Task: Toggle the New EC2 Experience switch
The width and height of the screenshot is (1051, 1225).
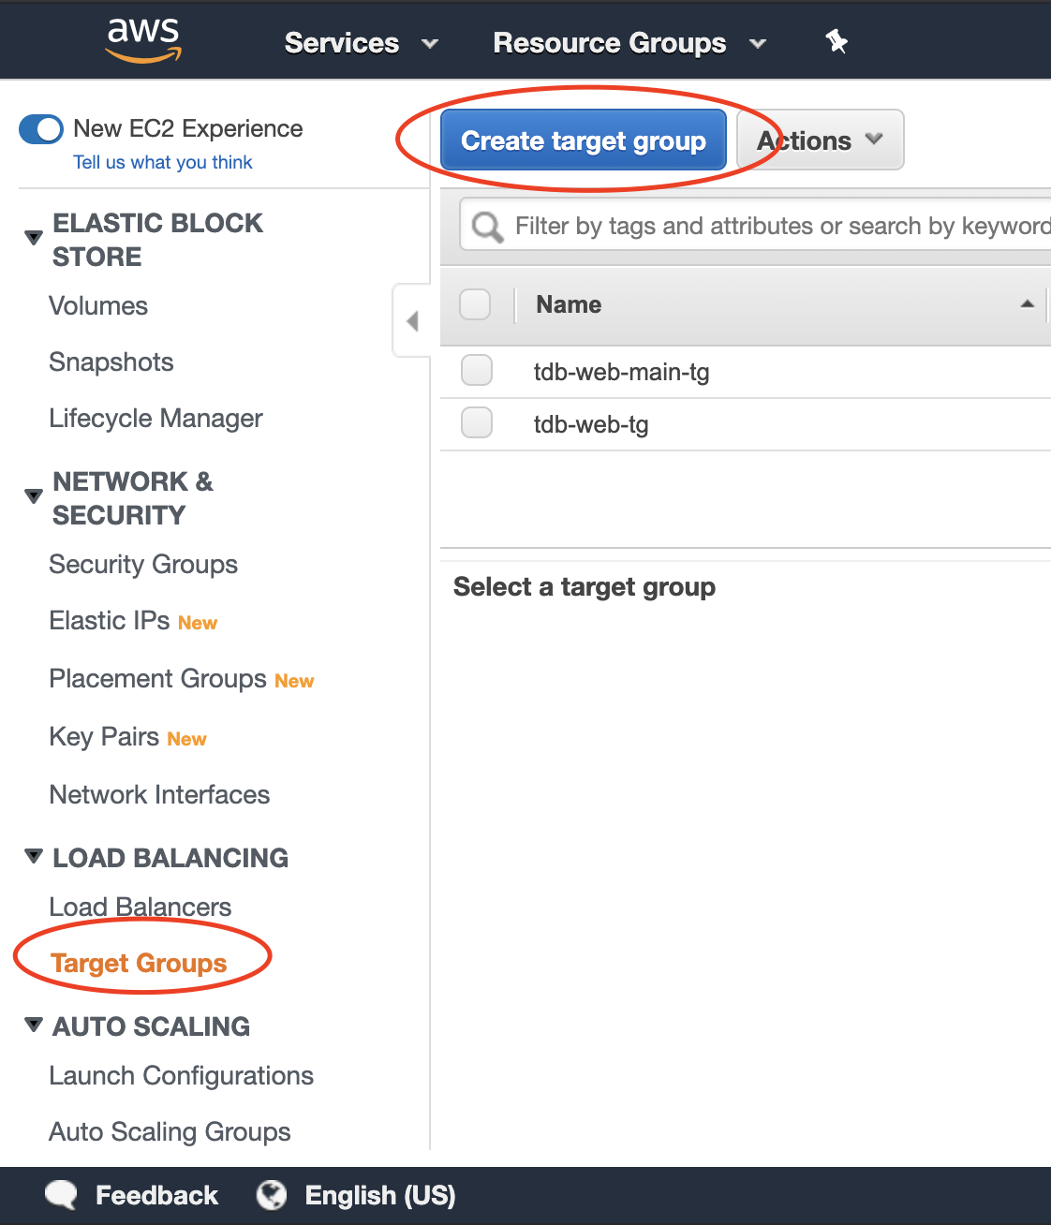Action: pos(41,129)
